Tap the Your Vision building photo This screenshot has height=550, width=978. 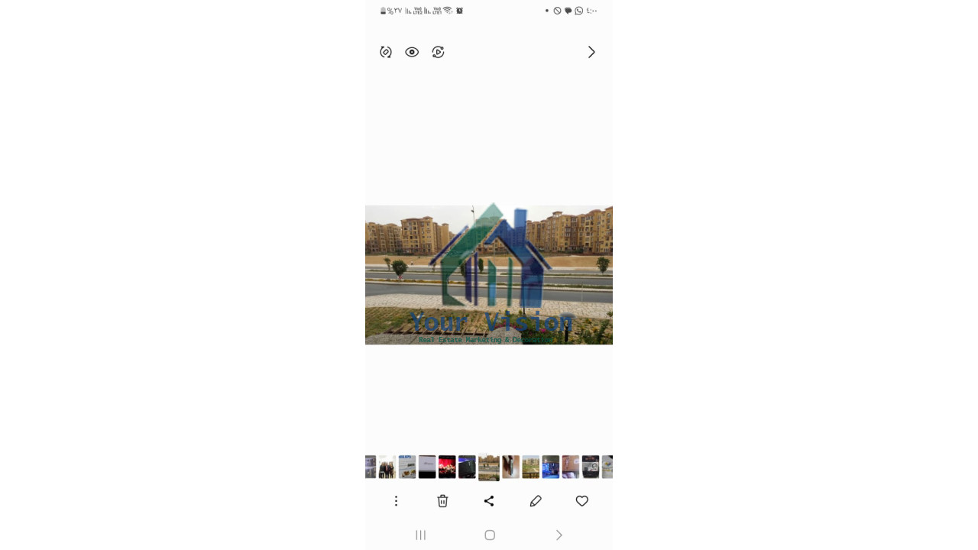[489, 275]
